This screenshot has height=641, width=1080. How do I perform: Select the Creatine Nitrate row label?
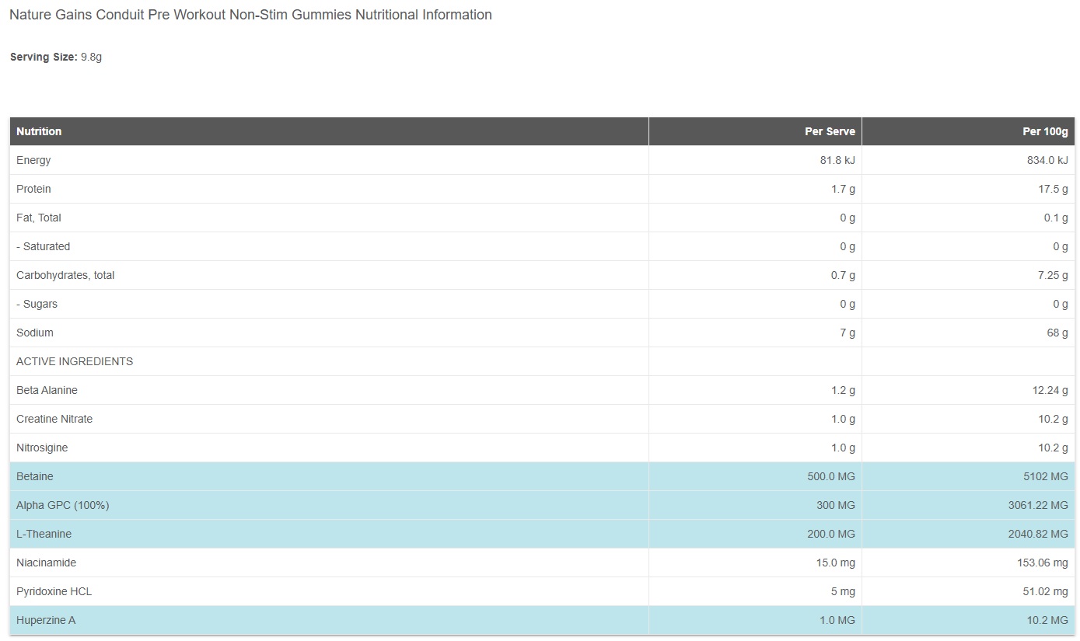[54, 419]
